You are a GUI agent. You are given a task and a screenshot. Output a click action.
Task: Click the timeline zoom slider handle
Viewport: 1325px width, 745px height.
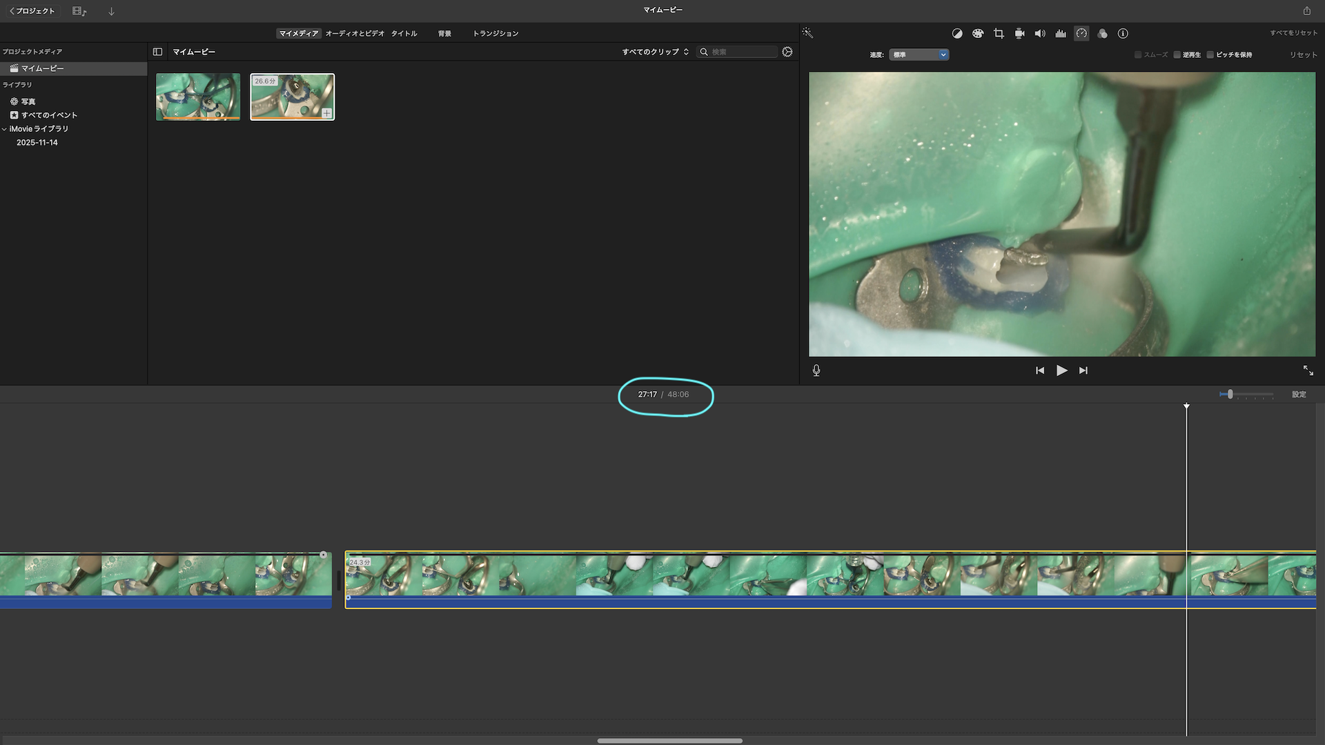tap(1230, 394)
